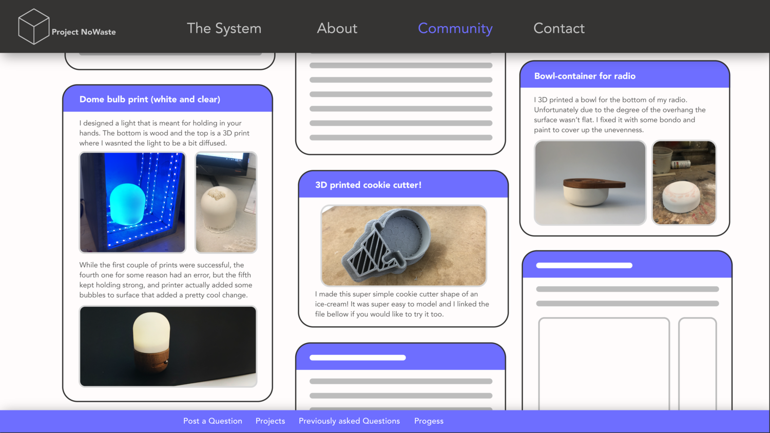
Task: View the blue glowing dome bulb photo
Action: pyautogui.click(x=132, y=202)
